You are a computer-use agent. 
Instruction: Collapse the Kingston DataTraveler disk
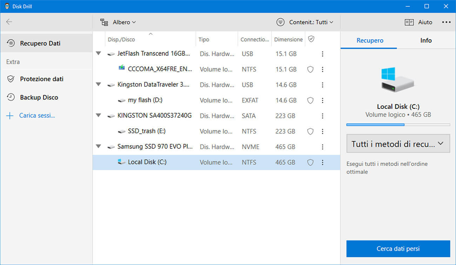point(99,84)
